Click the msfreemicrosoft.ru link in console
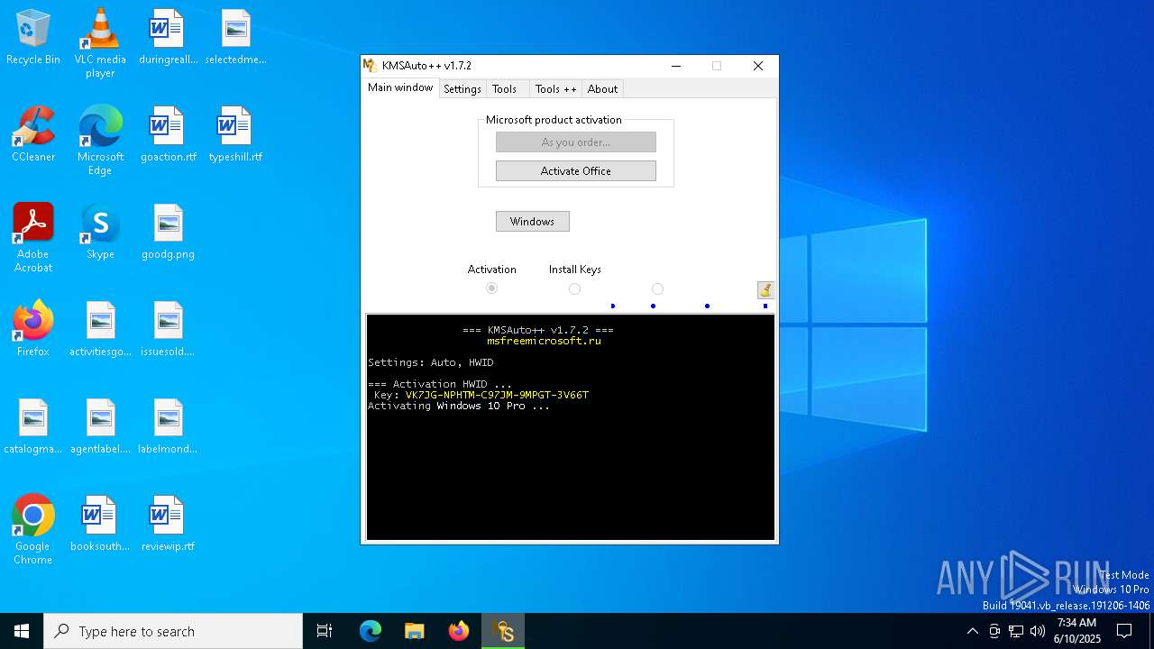Viewport: 1154px width, 649px height. click(544, 341)
